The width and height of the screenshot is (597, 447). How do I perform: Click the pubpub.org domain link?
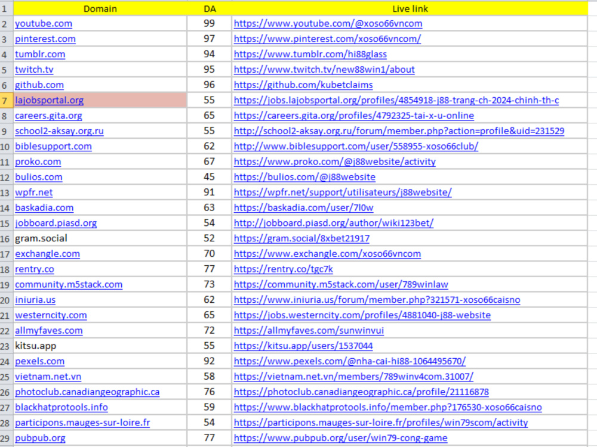[x=40, y=438]
